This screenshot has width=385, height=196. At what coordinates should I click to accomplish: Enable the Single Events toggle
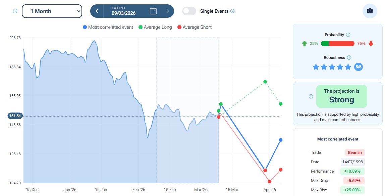tap(189, 11)
